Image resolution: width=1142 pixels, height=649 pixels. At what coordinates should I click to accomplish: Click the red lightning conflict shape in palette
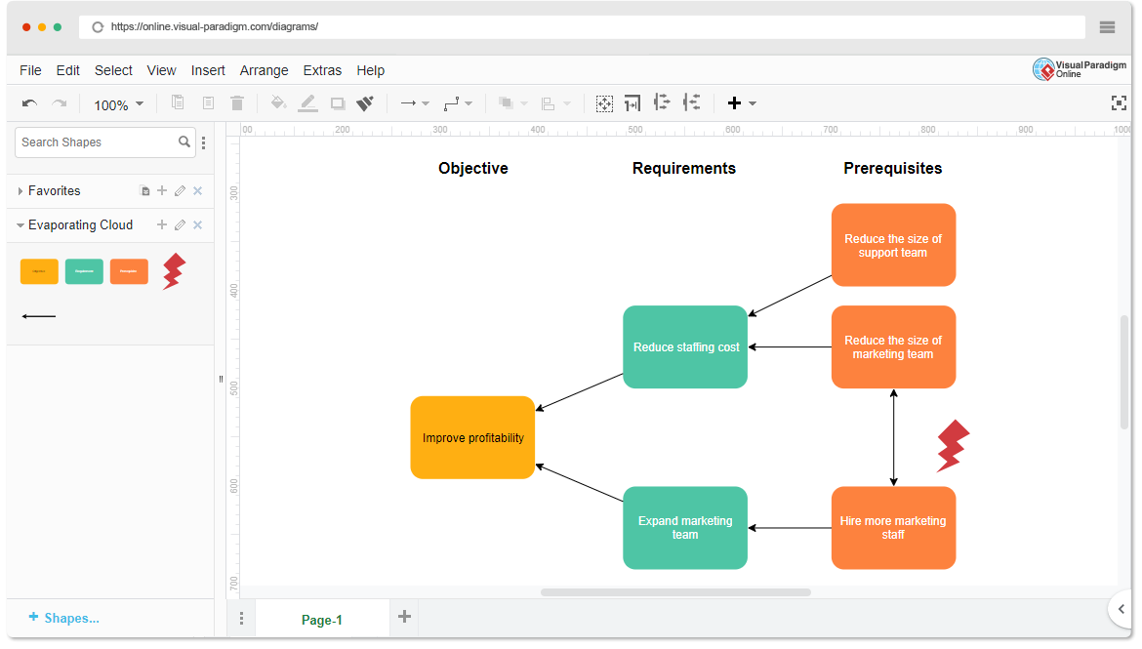173,271
